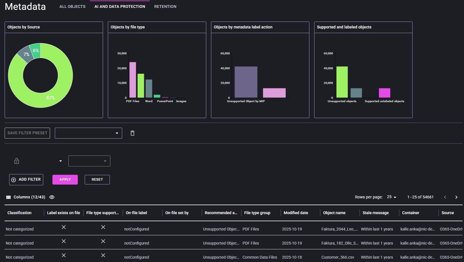
Task: Open the Retention tab
Action: pos(165,6)
